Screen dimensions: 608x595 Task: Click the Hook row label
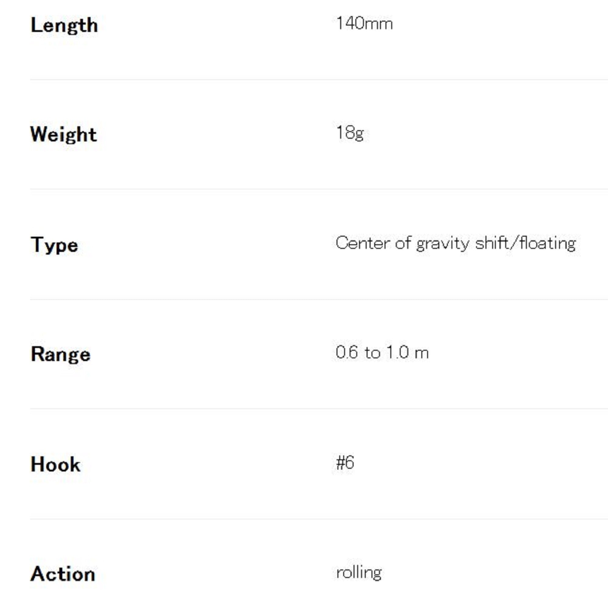56,465
